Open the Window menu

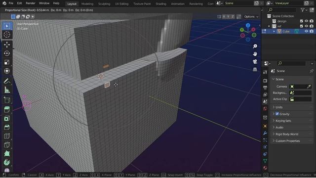(x=44, y=3)
